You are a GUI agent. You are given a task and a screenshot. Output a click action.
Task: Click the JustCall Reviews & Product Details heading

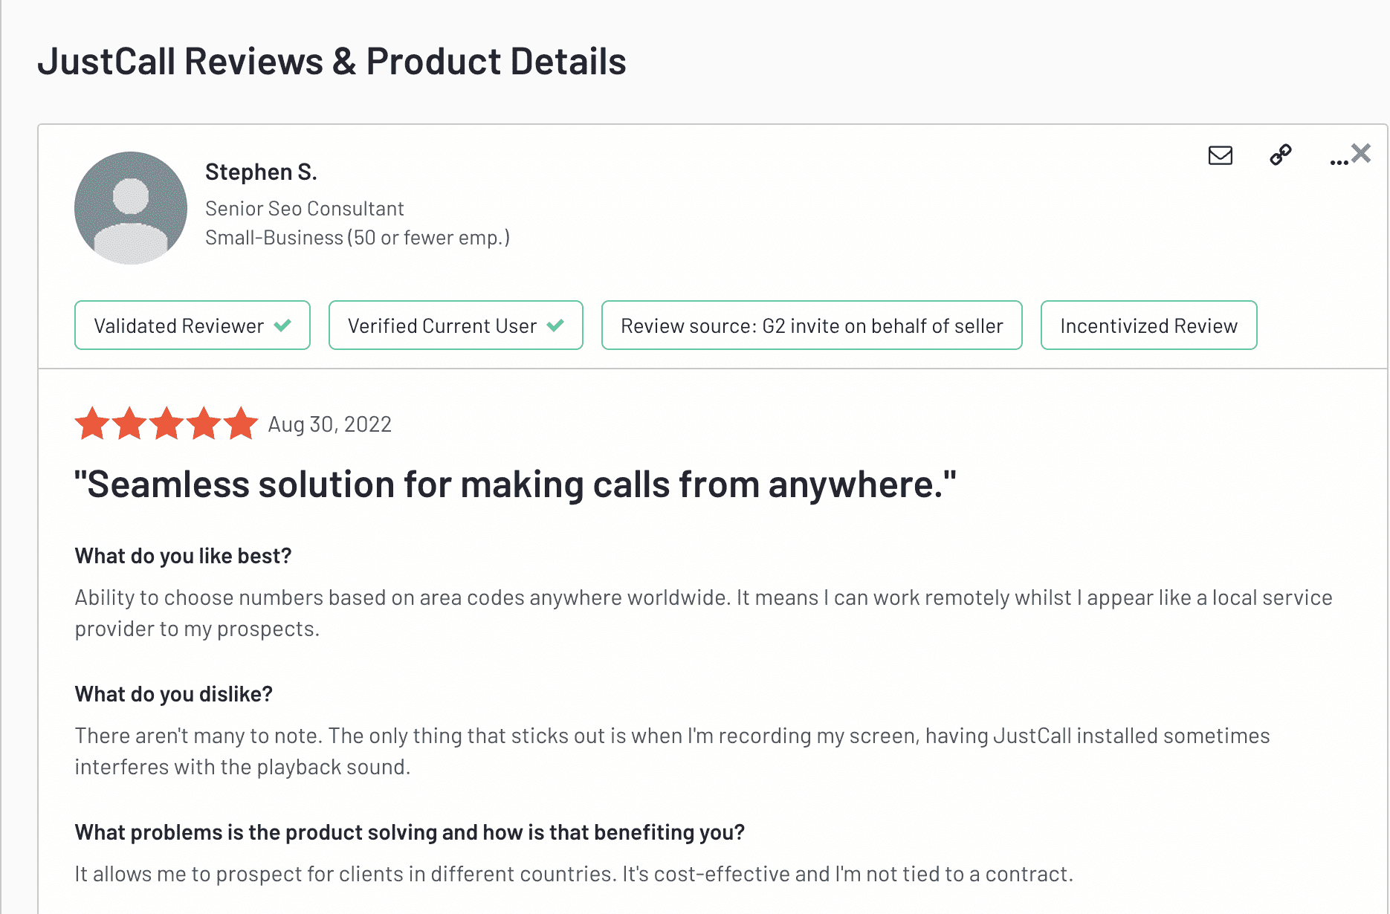pyautogui.click(x=332, y=62)
